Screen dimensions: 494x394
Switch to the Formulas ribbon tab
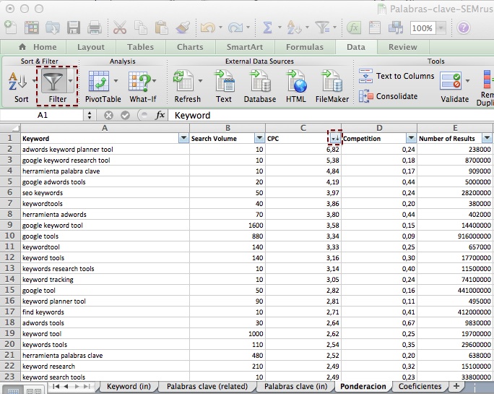coord(305,47)
